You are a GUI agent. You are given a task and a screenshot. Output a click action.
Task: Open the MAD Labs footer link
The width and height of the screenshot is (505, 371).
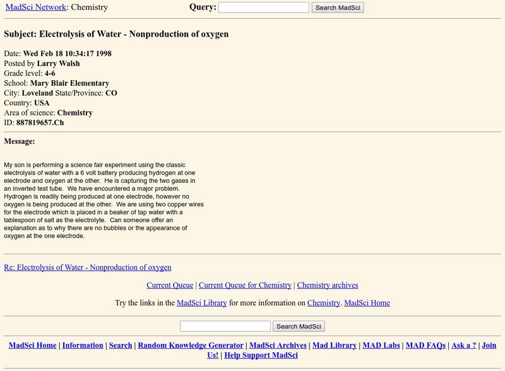(381, 345)
